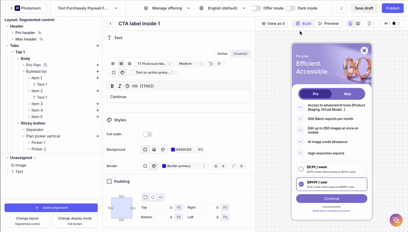Open the Manage offering dropdown
This screenshot has width=408, height=232.
pyautogui.click(x=167, y=8)
